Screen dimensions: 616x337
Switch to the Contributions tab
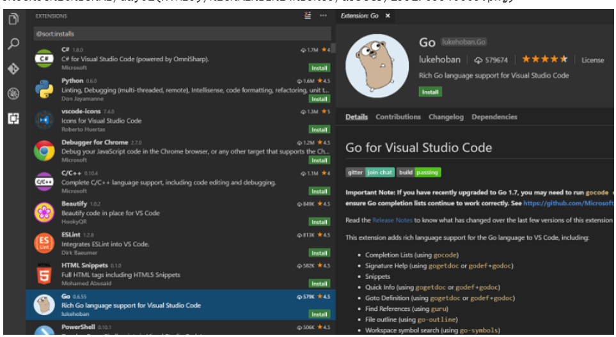click(x=398, y=117)
